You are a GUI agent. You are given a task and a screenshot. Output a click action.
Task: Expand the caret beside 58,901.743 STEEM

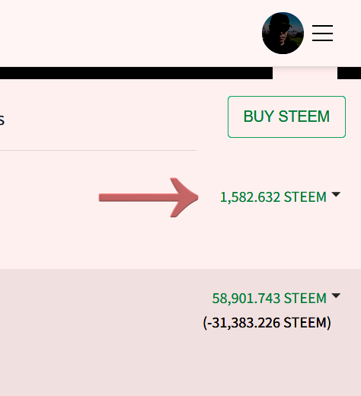tap(336, 295)
